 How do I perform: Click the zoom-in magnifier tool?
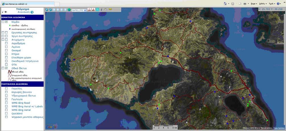point(47,10)
